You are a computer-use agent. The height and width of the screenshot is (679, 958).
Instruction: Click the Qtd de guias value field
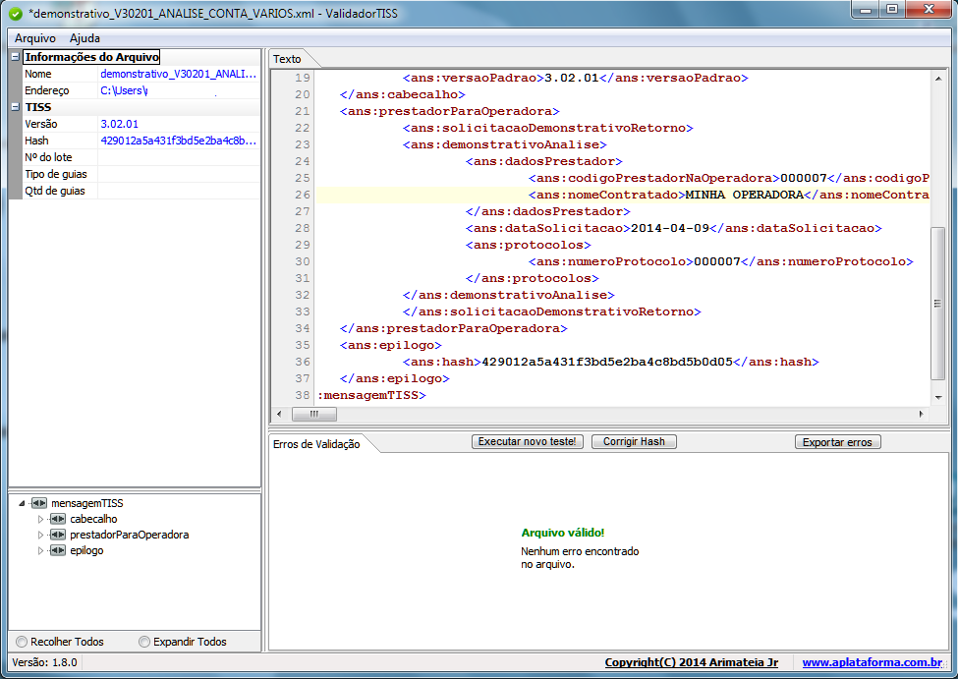[179, 191]
